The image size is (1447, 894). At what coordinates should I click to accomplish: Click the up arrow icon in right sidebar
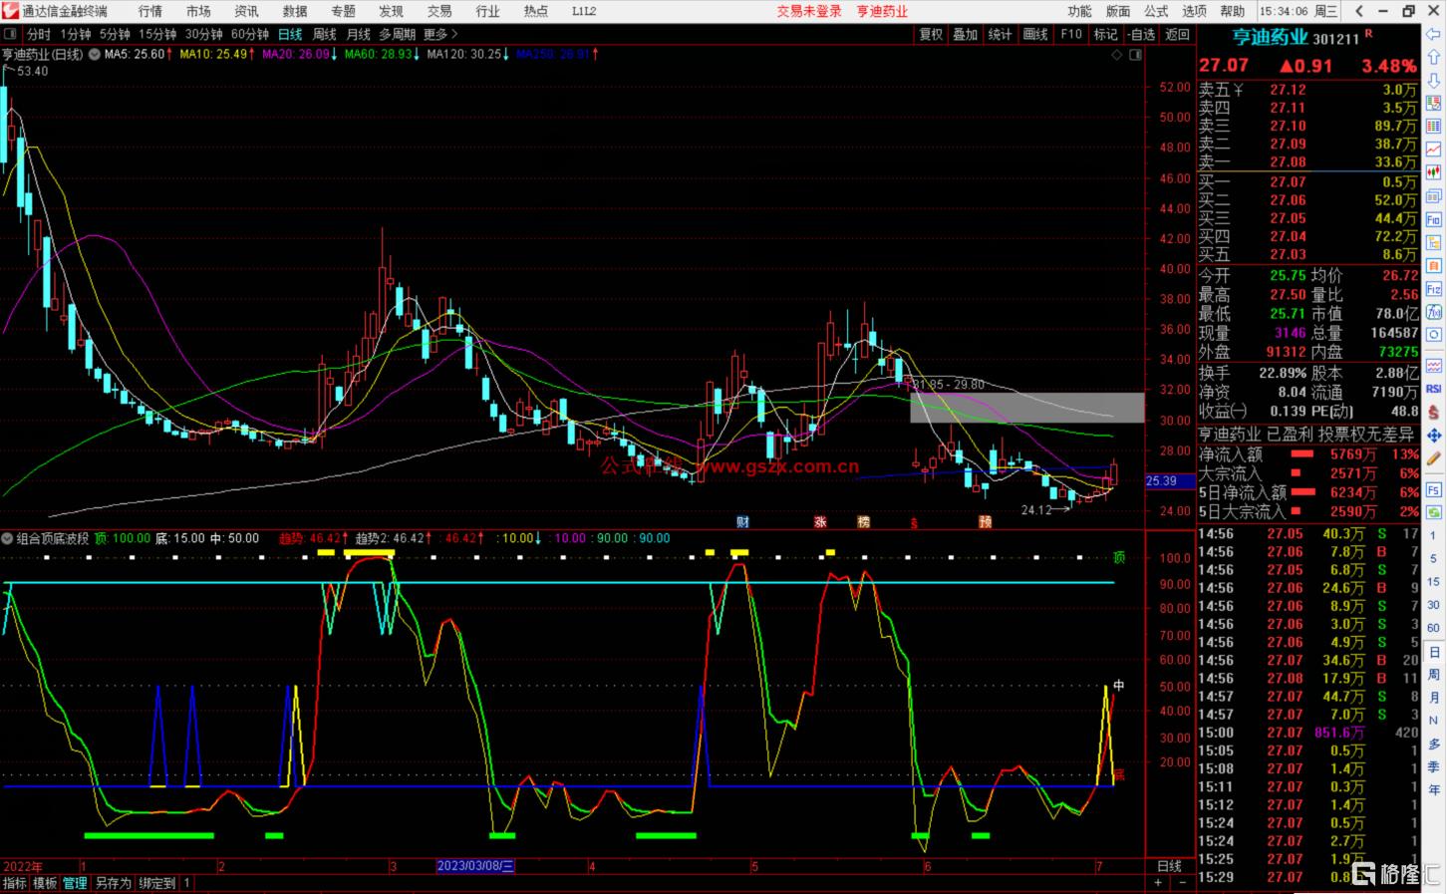pos(1433,57)
